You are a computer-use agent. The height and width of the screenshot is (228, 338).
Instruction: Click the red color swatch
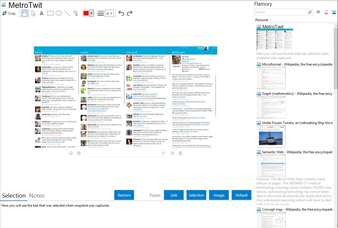pyautogui.click(x=86, y=13)
